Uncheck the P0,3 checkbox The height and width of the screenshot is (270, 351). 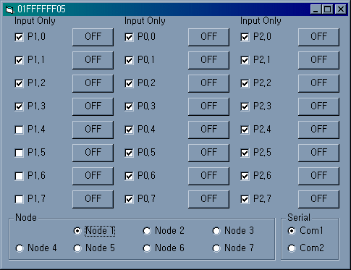pos(129,106)
